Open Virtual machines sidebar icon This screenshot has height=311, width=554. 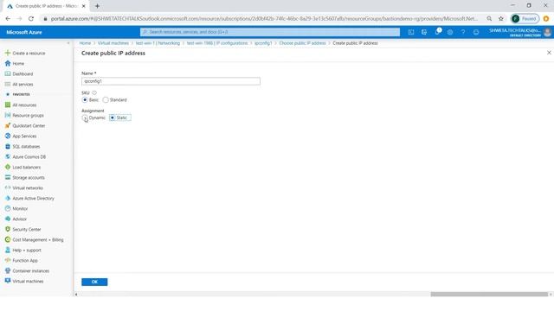8,281
